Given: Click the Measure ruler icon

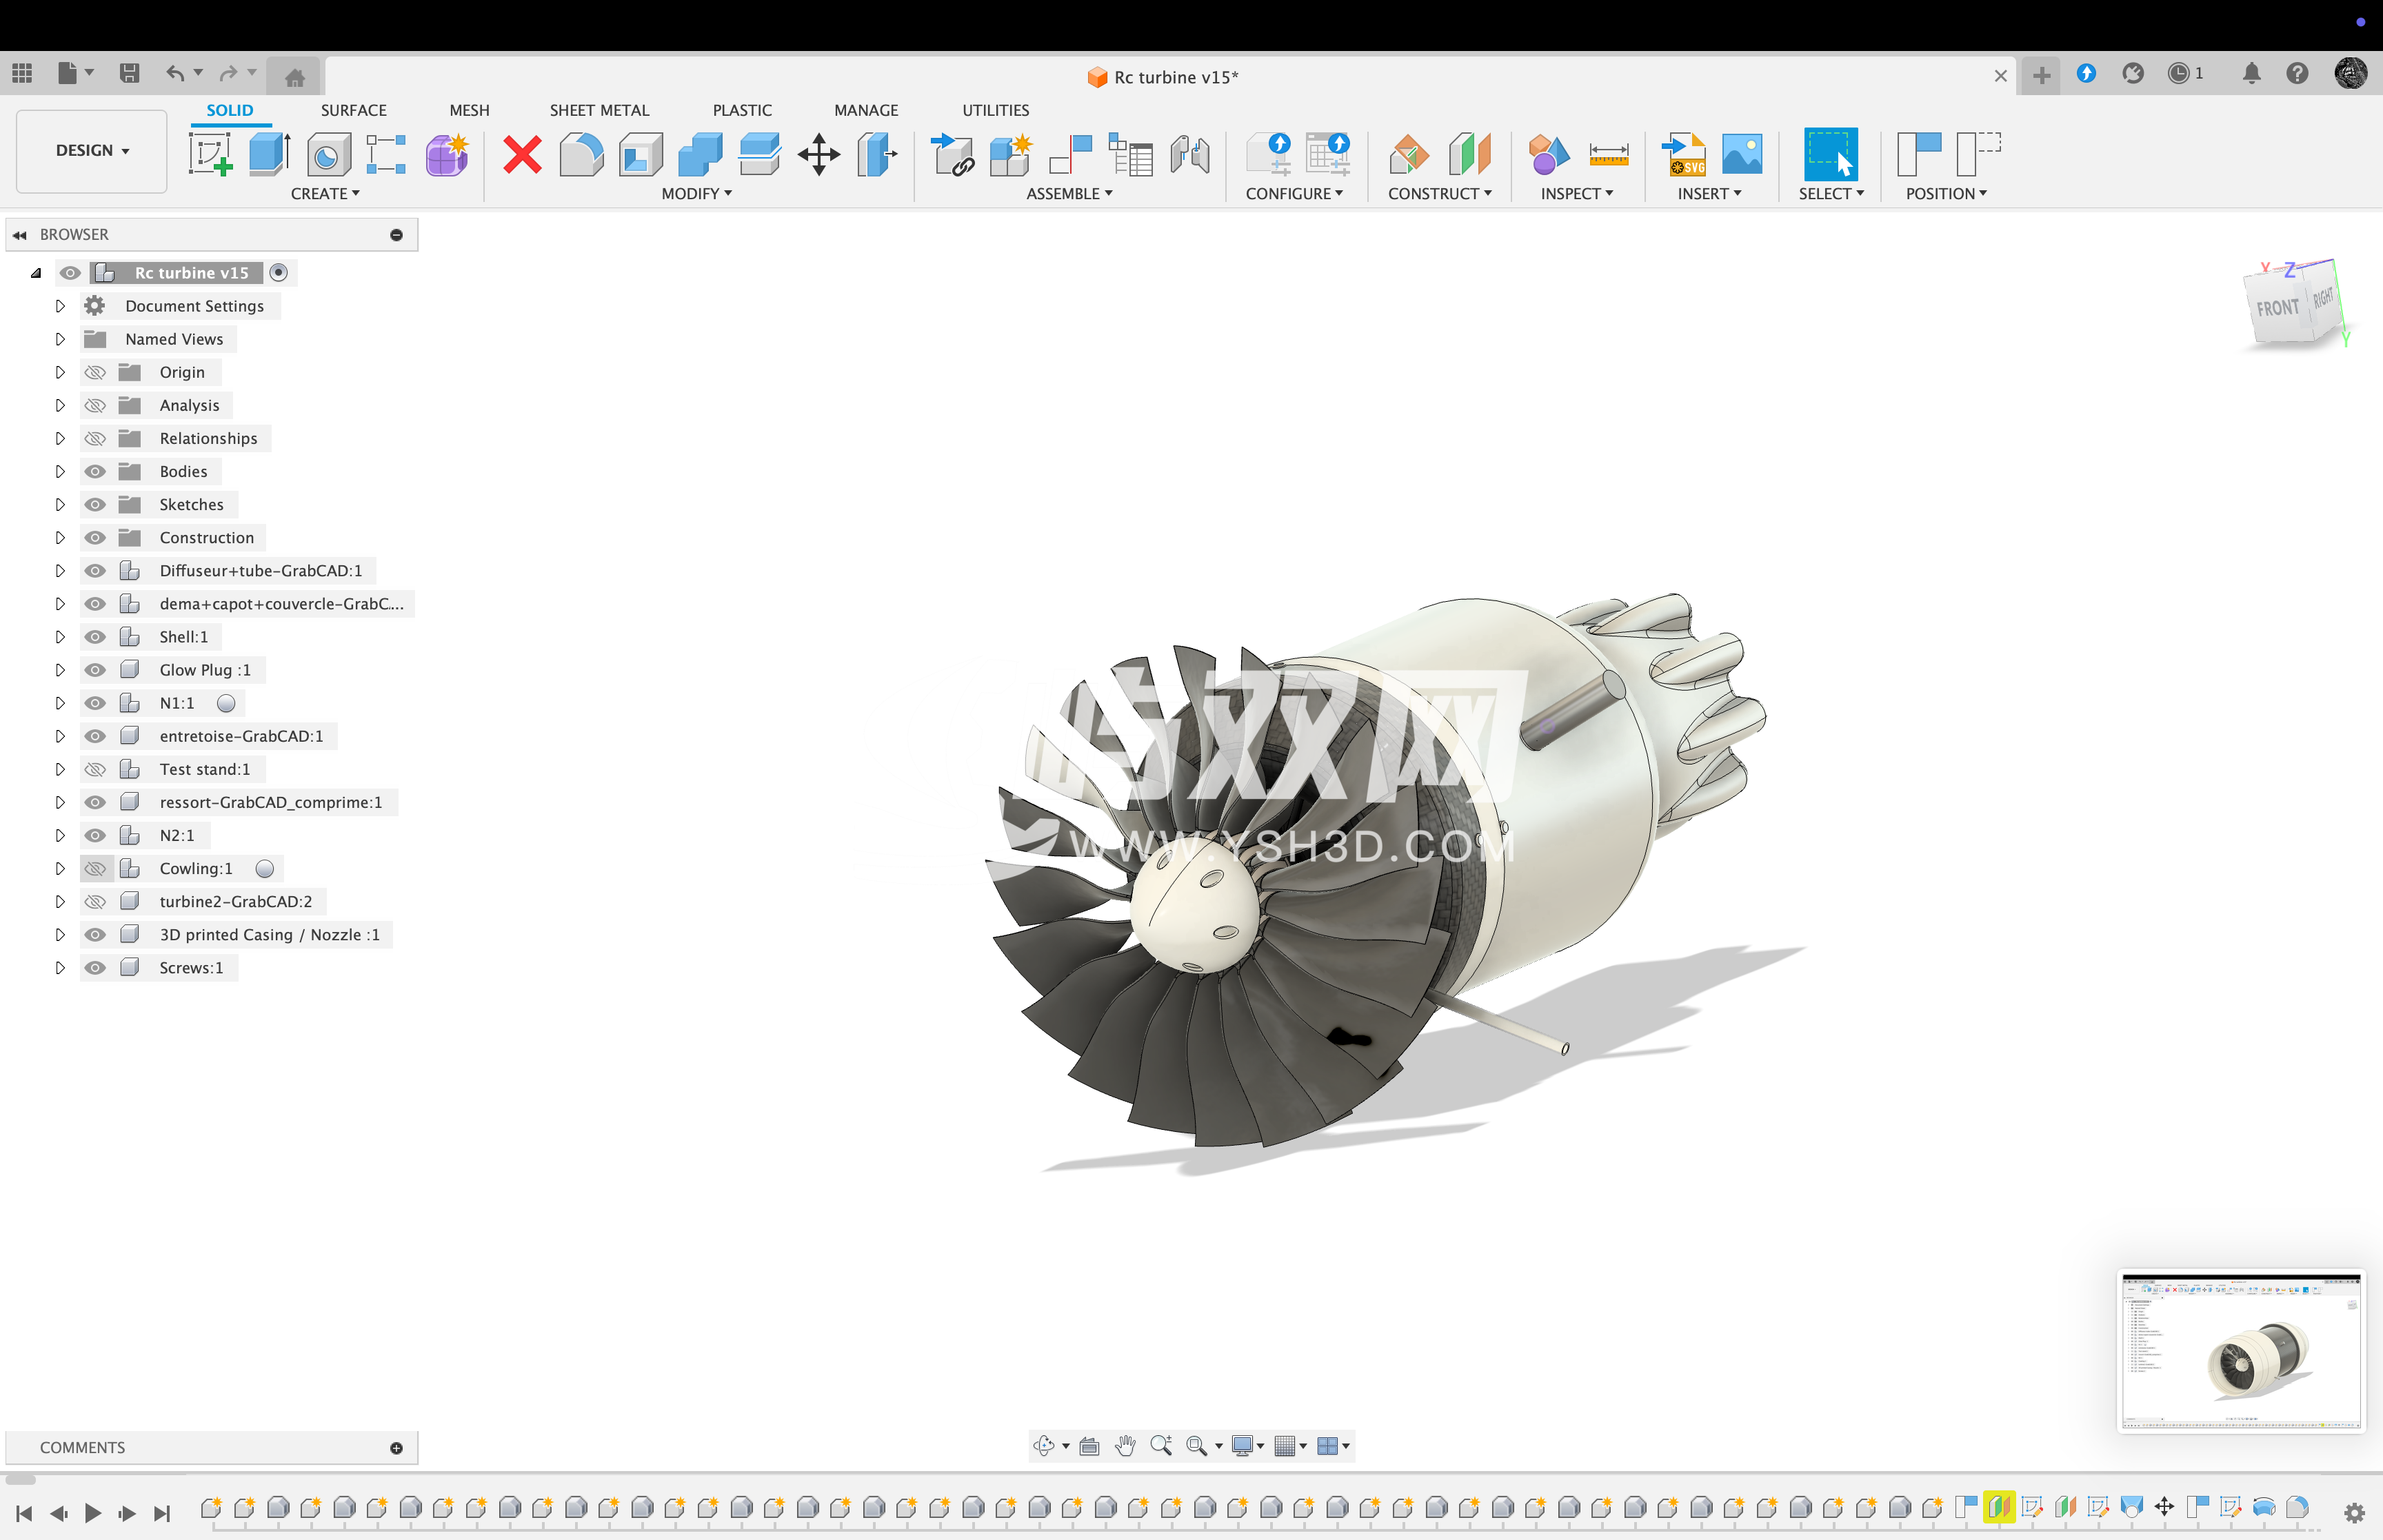Looking at the screenshot, I should click(1609, 154).
